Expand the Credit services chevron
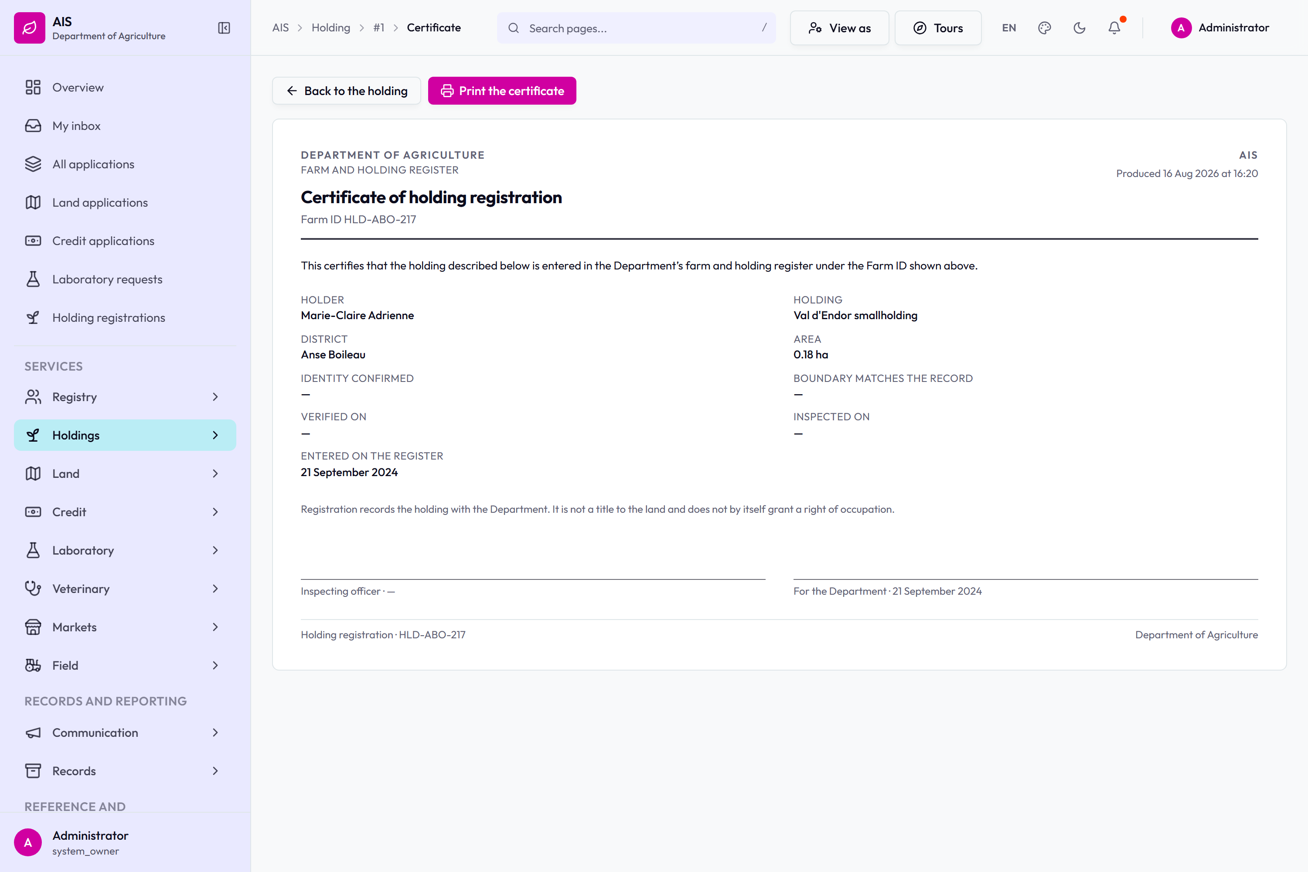The width and height of the screenshot is (1308, 872). point(215,511)
